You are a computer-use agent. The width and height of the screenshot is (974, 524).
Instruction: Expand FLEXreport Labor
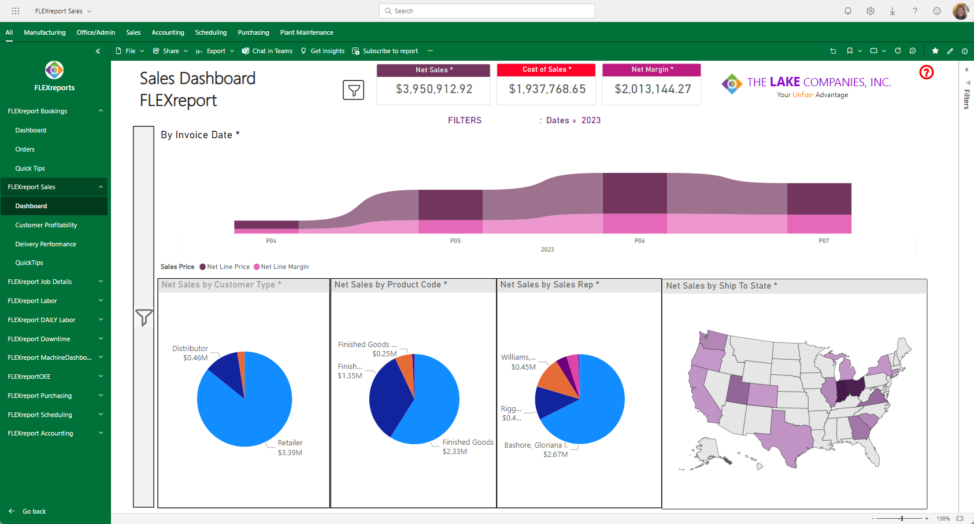coord(101,301)
